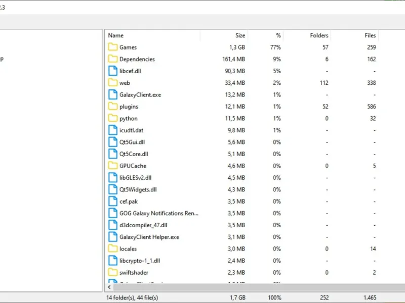Select the cef.pak file name
Screen dimensions: 405x303
click(129, 201)
